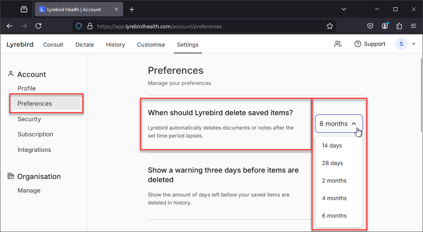Switch to the Customise tab

point(151,45)
